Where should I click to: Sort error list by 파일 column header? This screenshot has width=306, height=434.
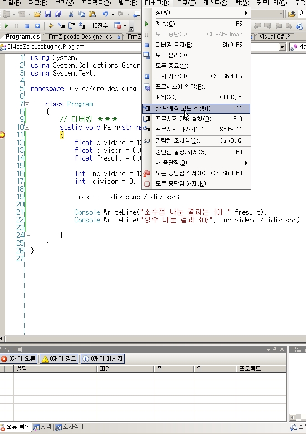point(125,368)
